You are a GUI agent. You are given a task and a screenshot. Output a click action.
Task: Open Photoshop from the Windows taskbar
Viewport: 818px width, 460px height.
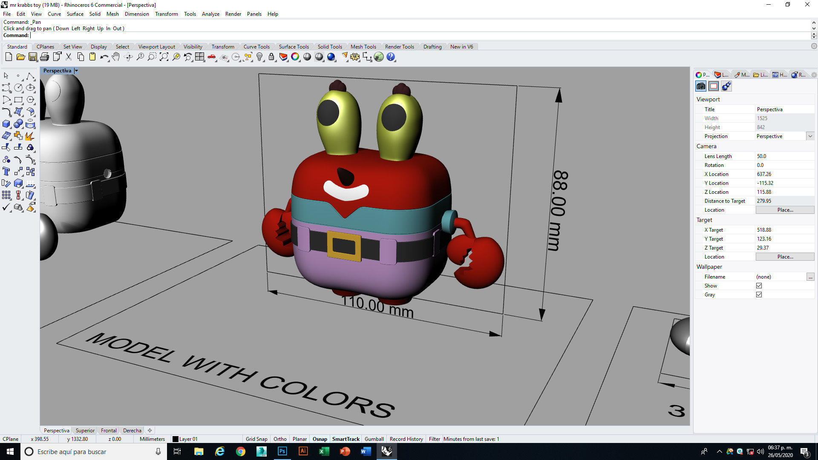[282, 451]
